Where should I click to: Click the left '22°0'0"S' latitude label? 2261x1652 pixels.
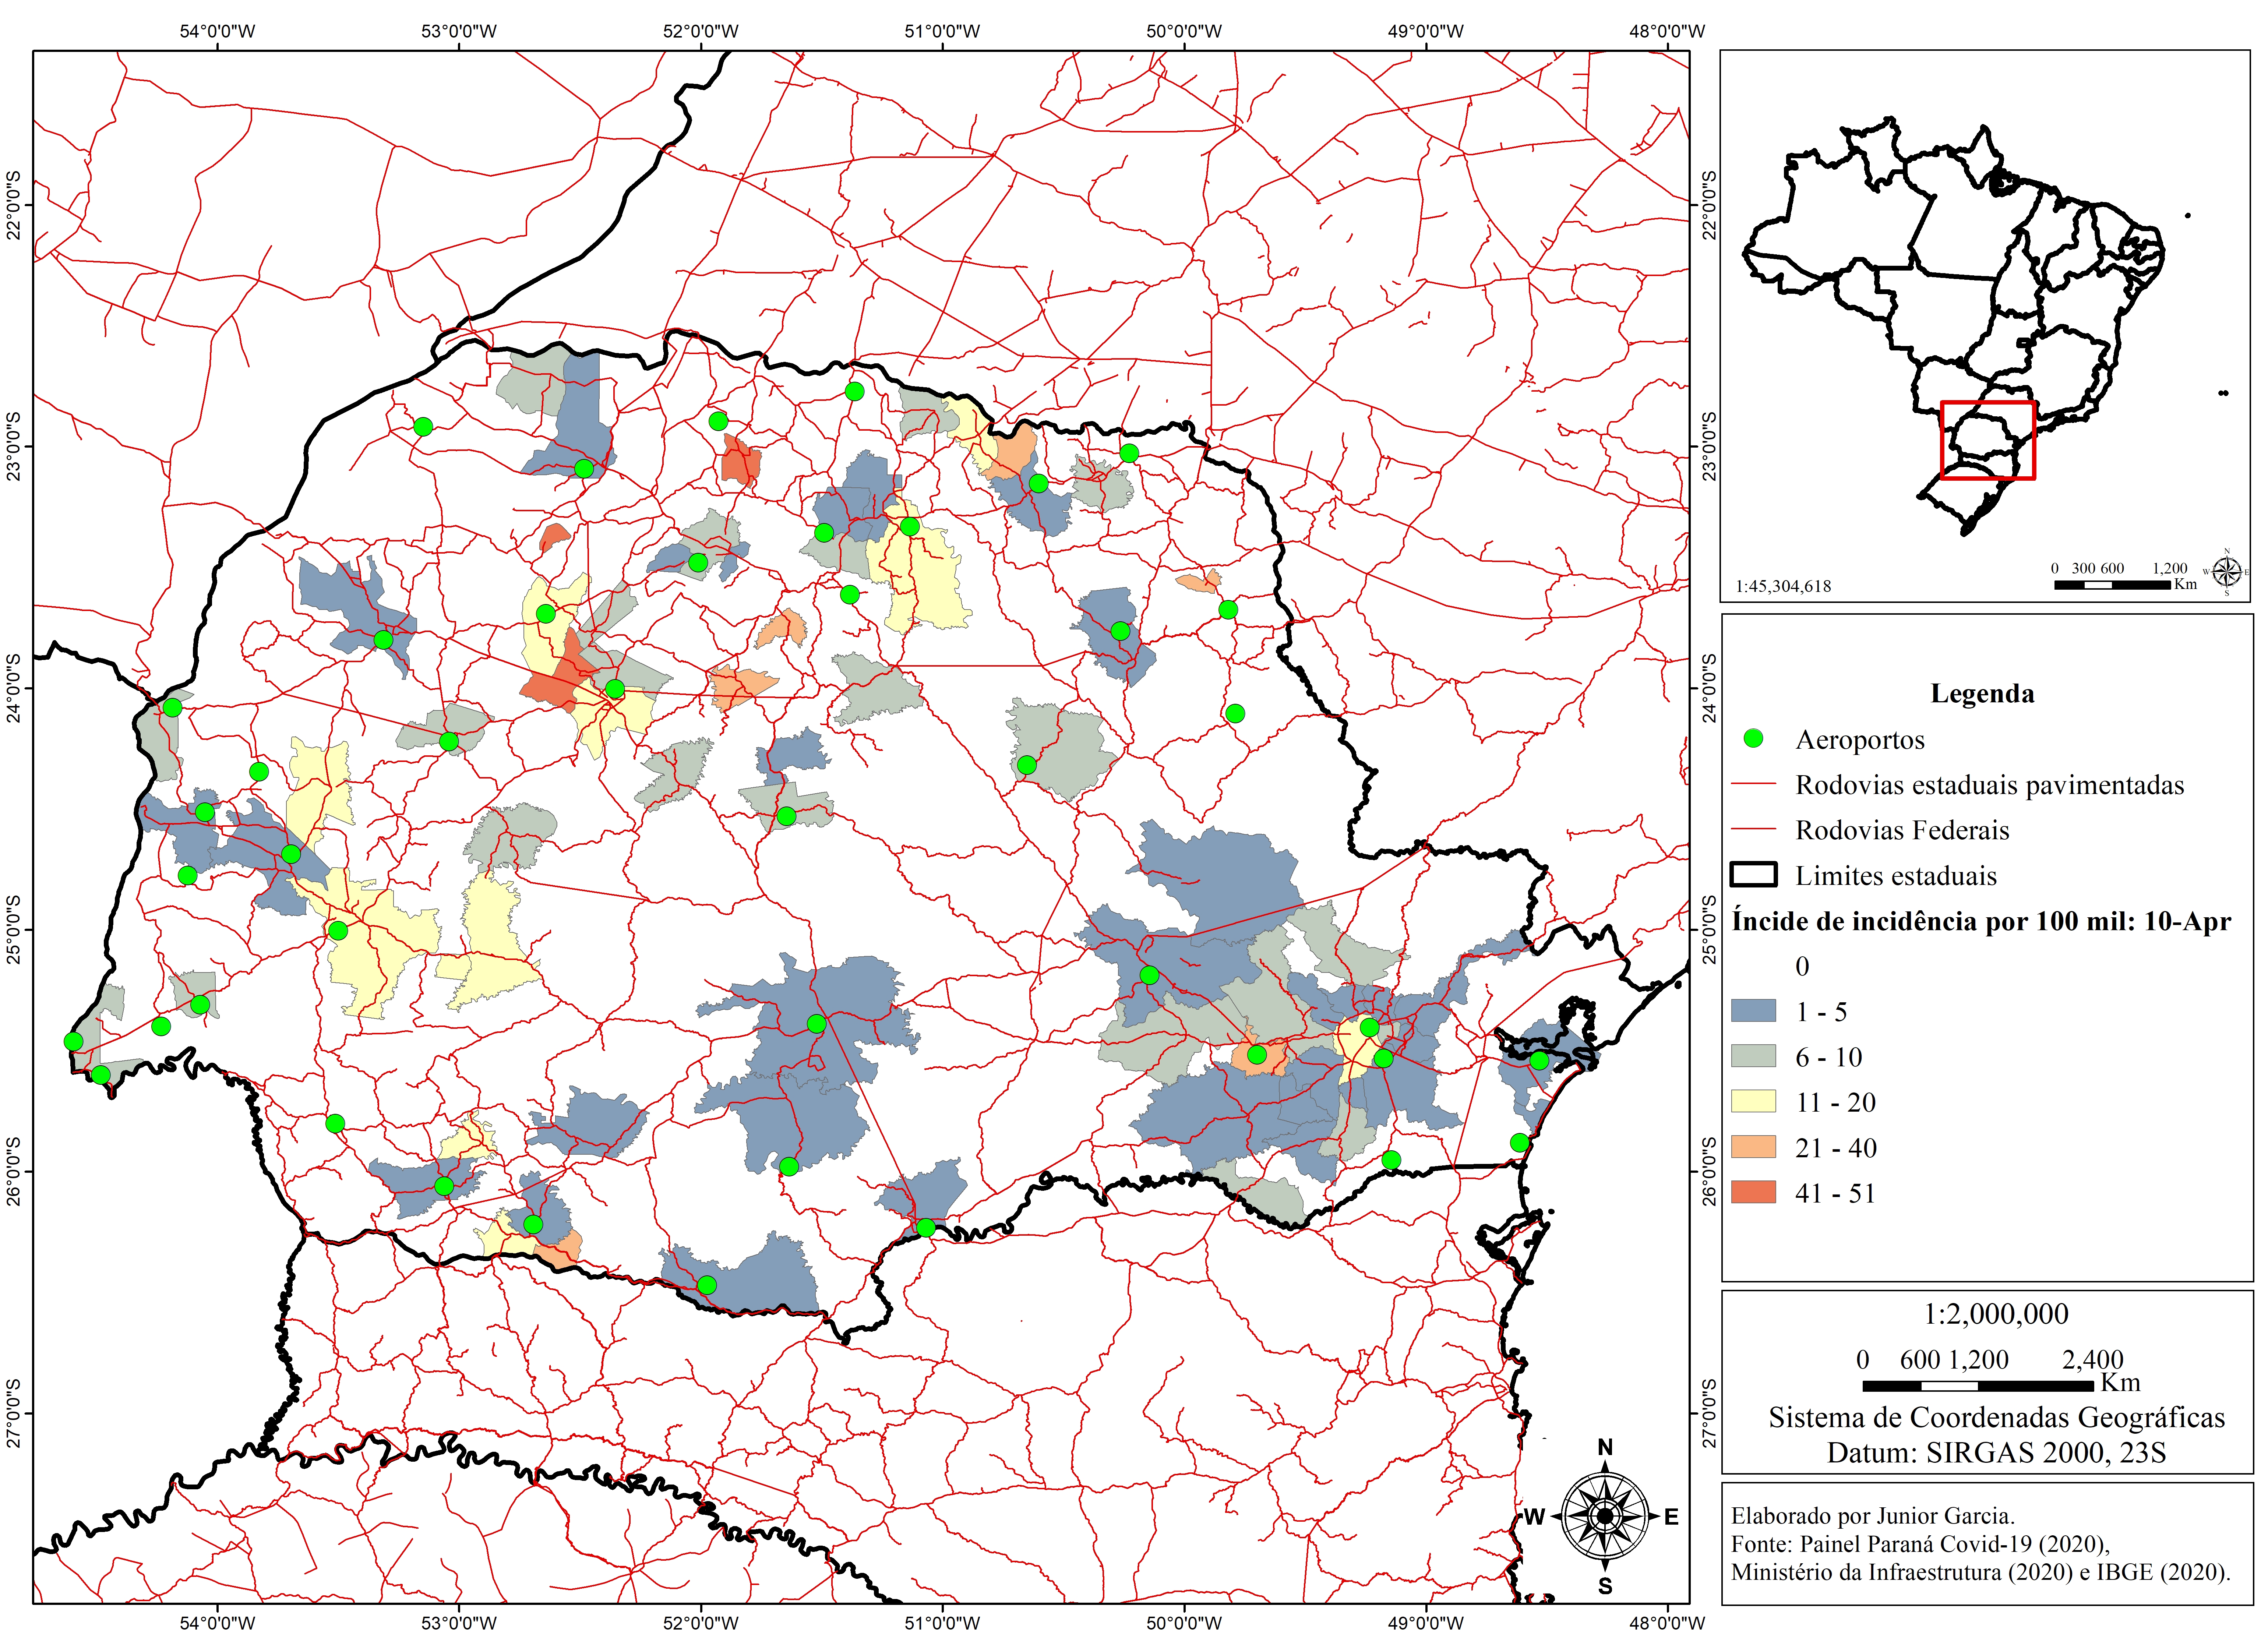[13, 205]
